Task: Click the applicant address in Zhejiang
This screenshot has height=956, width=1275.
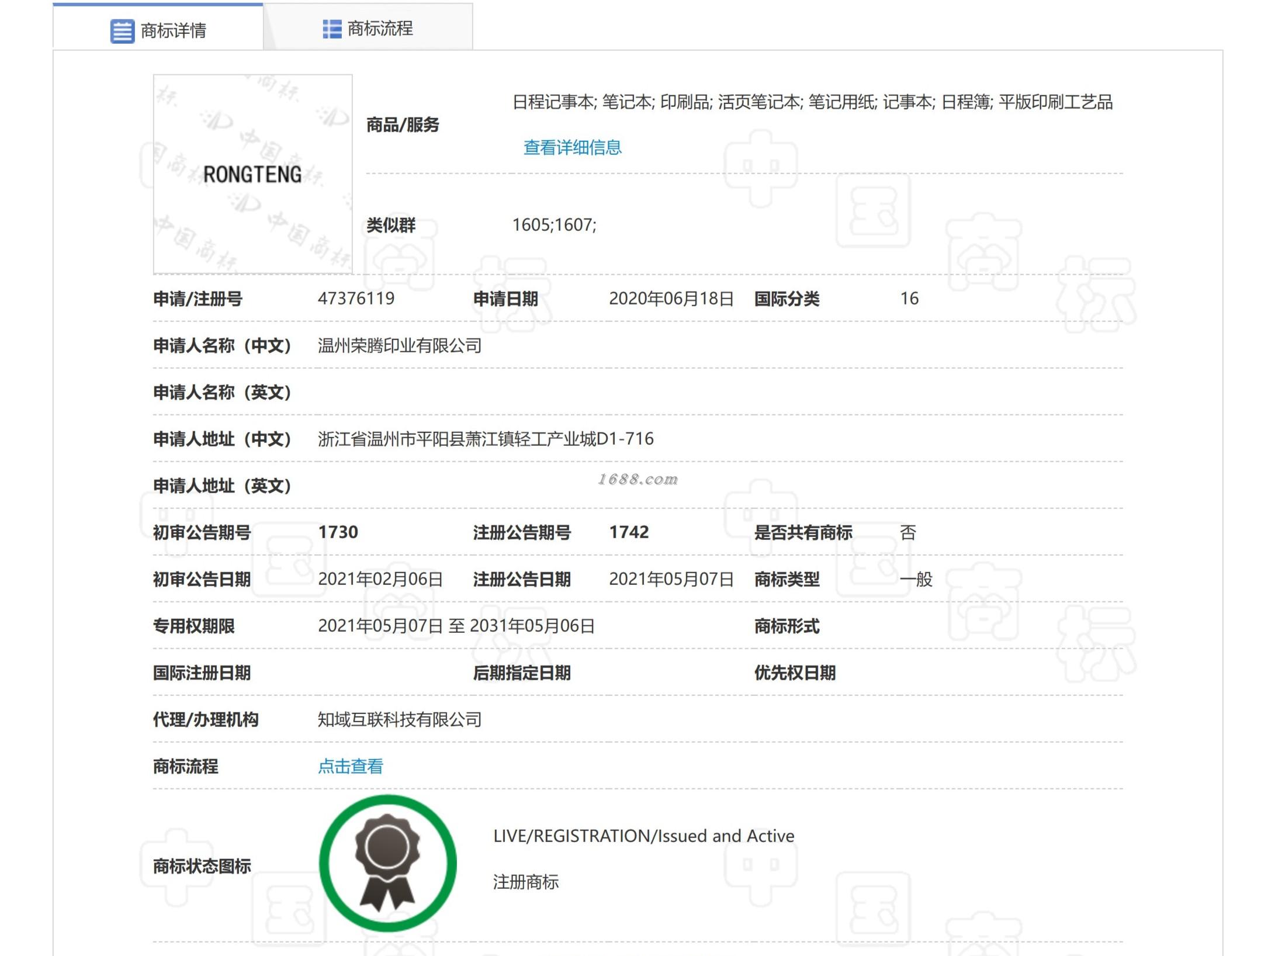Action: [x=486, y=439]
